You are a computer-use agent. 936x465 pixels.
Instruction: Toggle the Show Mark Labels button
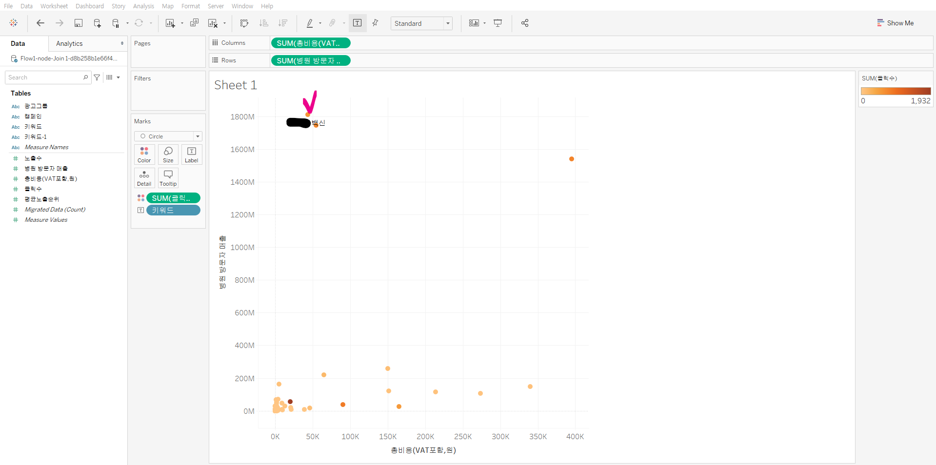[357, 23]
